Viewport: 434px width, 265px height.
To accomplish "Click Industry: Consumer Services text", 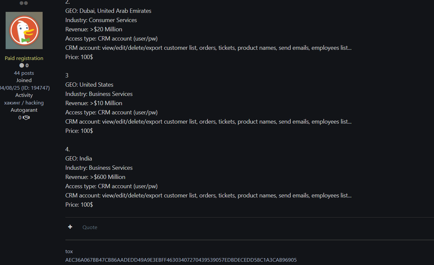I will pyautogui.click(x=101, y=20).
